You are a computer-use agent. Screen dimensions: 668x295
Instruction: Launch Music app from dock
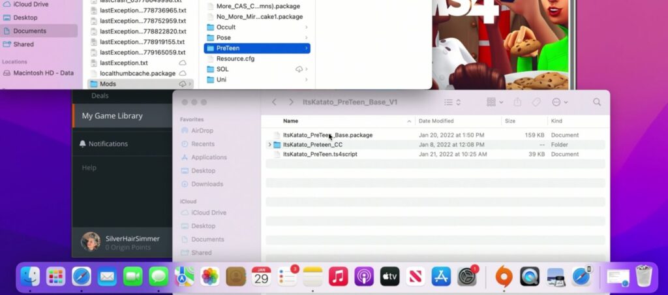click(339, 277)
